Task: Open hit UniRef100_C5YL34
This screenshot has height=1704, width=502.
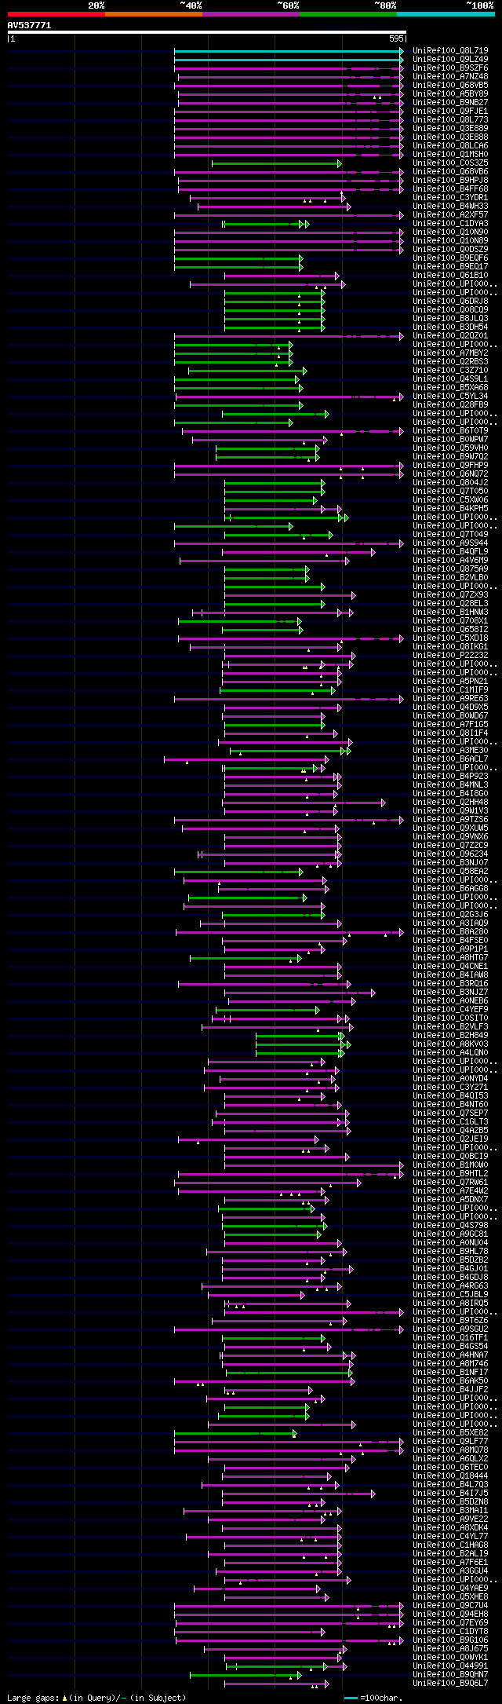Action: (x=450, y=397)
